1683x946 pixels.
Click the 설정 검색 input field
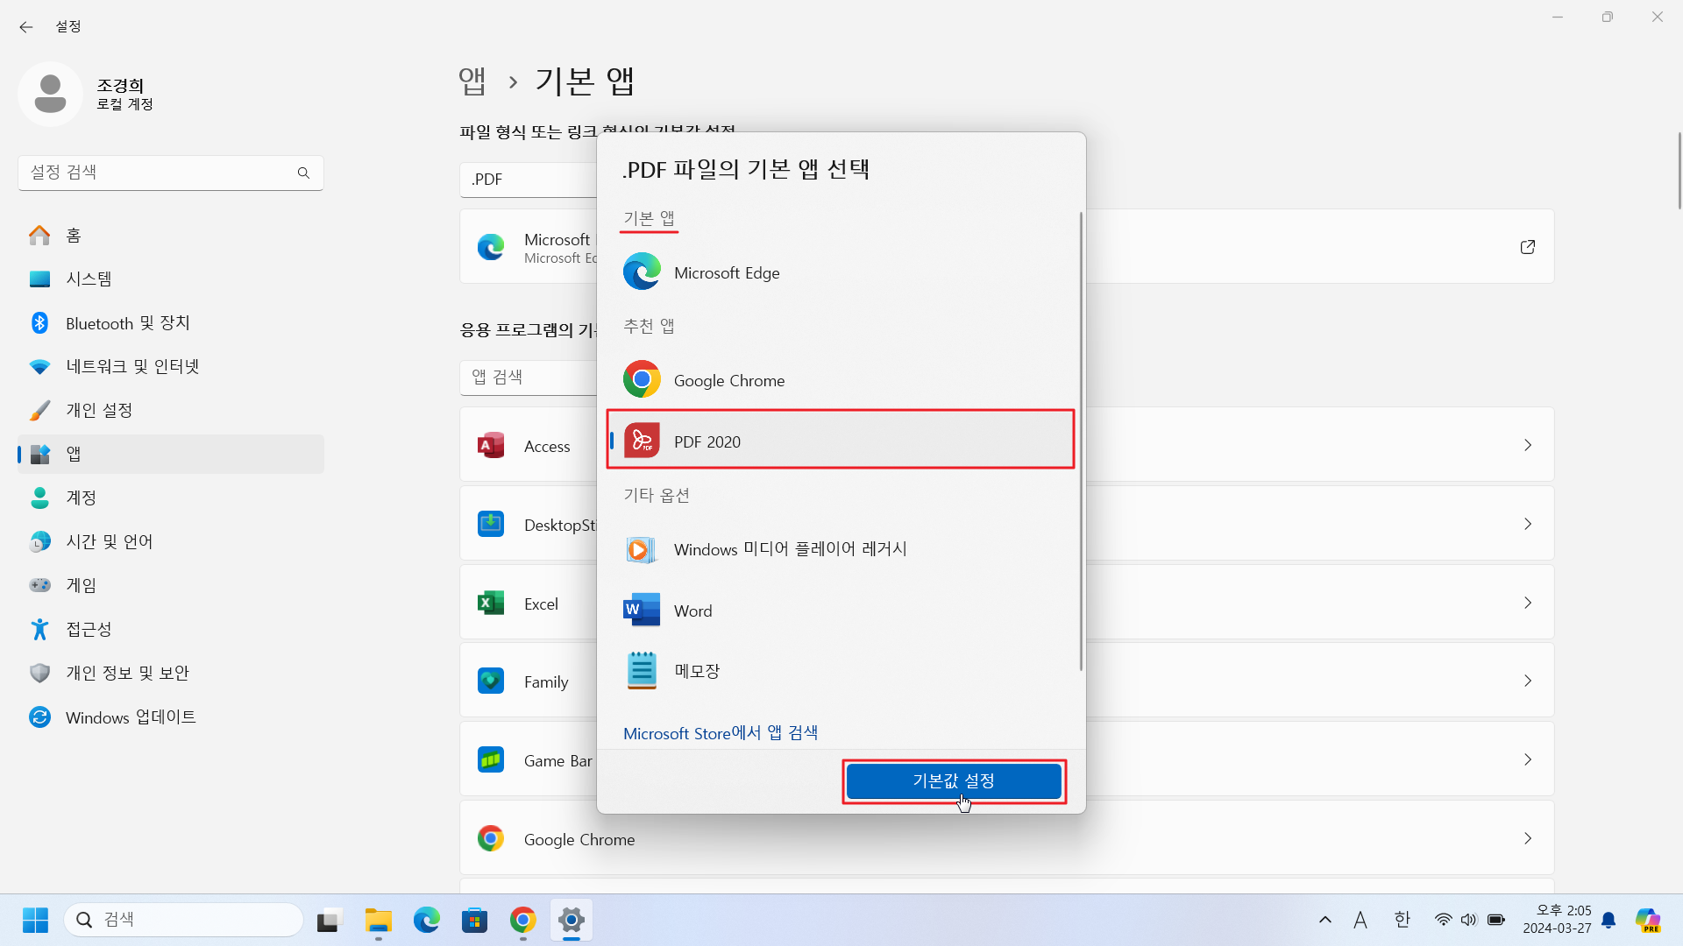[x=171, y=173]
